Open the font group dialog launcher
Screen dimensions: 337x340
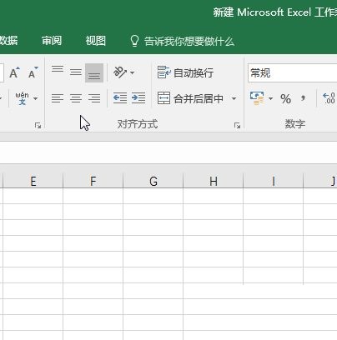38,126
